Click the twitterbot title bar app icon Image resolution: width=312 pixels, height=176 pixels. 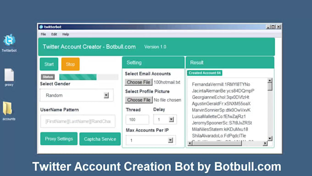(41, 27)
